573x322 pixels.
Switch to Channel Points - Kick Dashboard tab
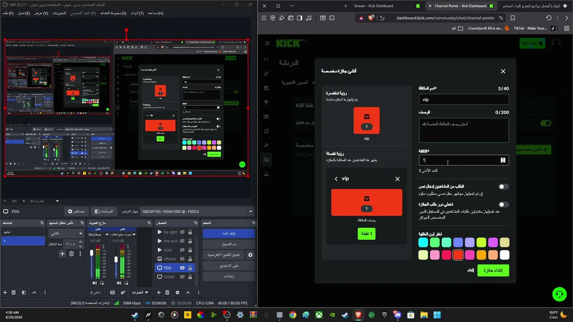[x=460, y=6]
